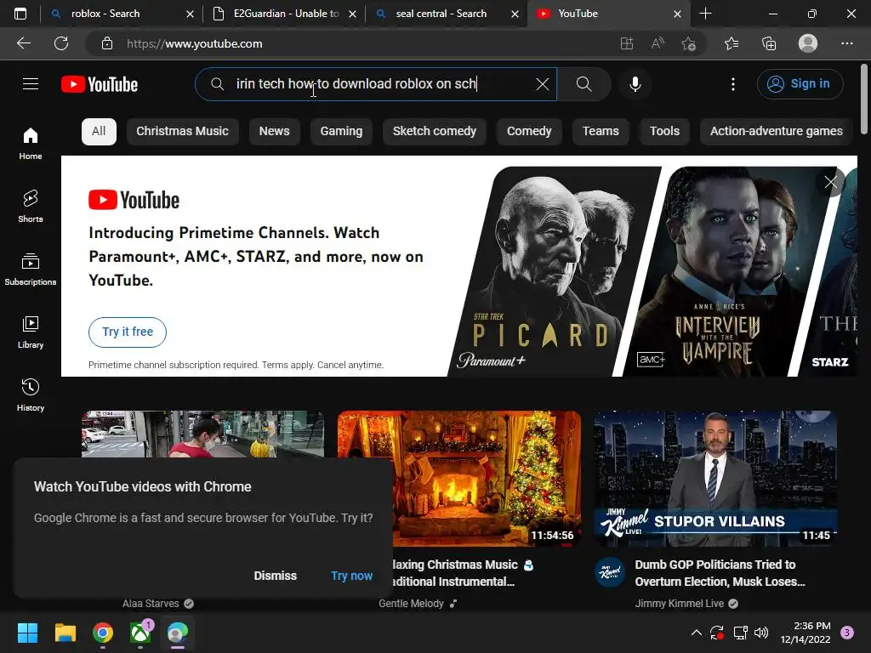Select Christmas Music chip
This screenshot has width=871, height=653.
click(182, 131)
